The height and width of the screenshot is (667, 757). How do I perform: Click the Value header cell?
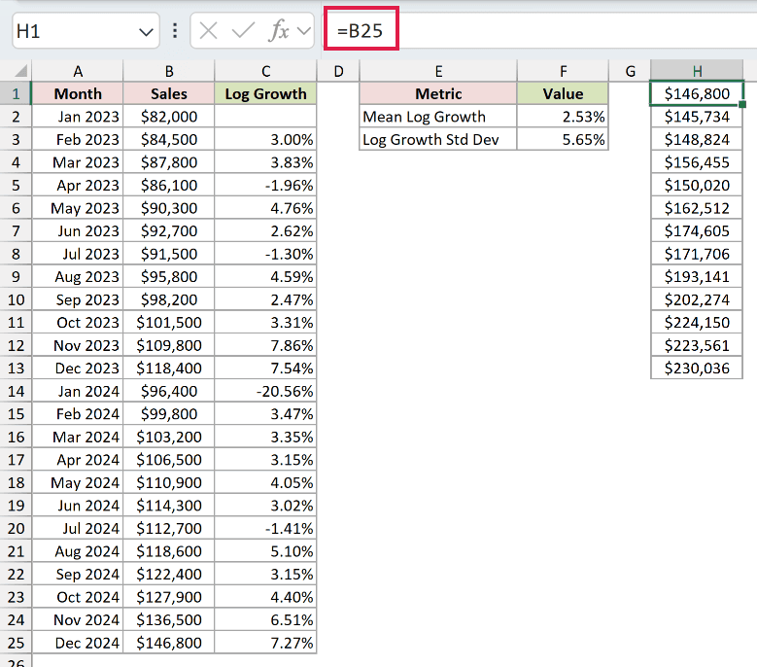563,93
